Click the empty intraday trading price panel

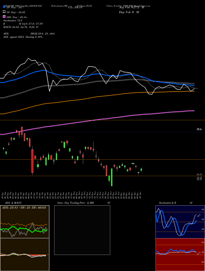(82, 230)
